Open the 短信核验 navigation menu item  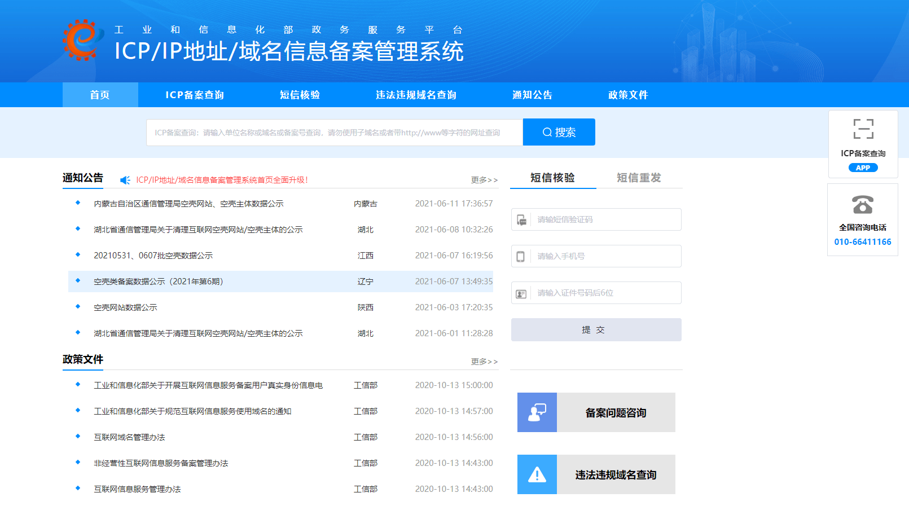(x=300, y=95)
